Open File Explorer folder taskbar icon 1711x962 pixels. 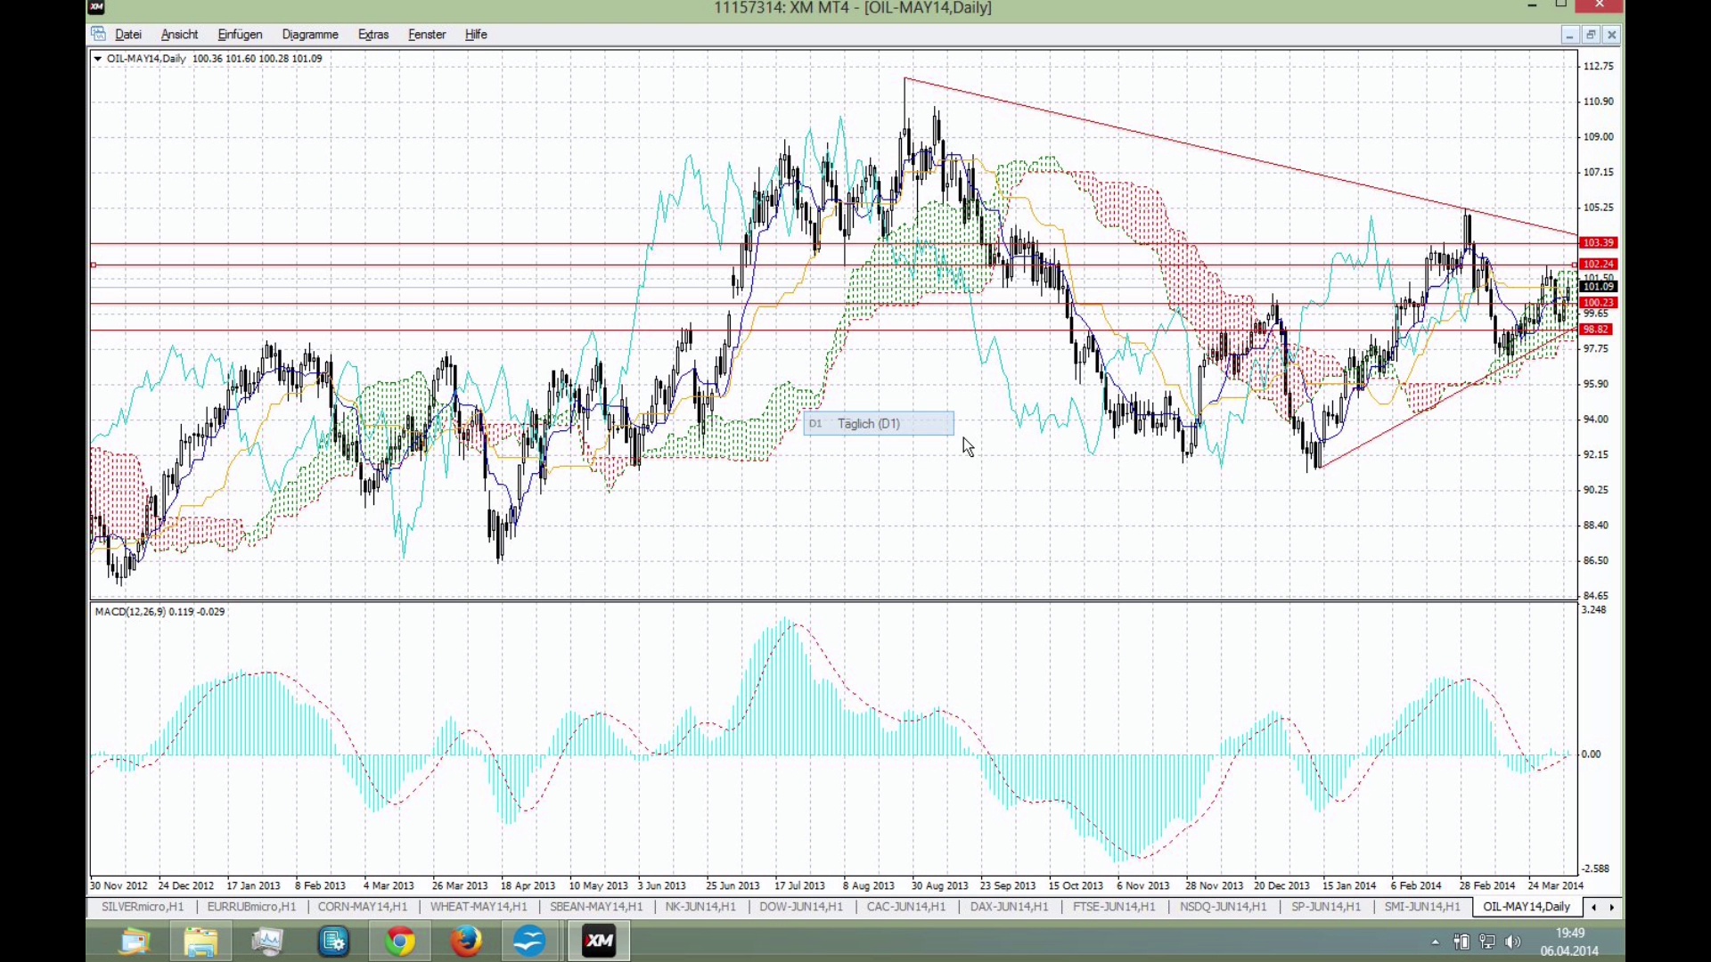click(201, 941)
